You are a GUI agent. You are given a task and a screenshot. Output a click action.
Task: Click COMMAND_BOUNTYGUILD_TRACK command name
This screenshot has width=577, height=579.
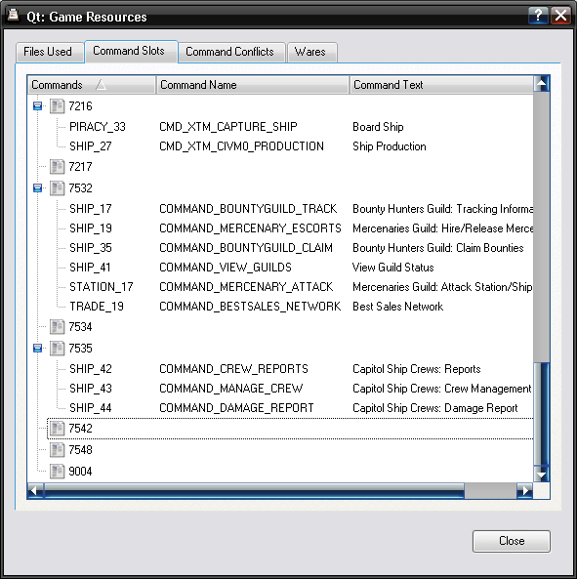248,209
